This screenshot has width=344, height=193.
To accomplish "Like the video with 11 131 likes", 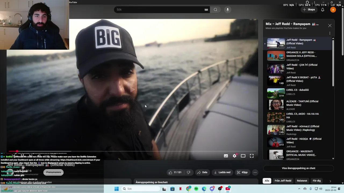I will coord(175,172).
